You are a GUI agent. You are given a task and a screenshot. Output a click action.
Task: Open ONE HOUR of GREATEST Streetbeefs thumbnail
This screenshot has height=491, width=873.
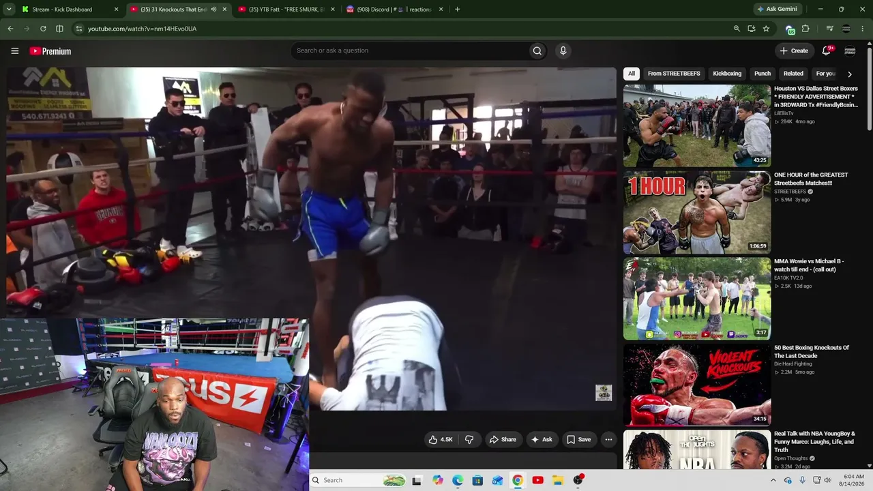tap(697, 212)
